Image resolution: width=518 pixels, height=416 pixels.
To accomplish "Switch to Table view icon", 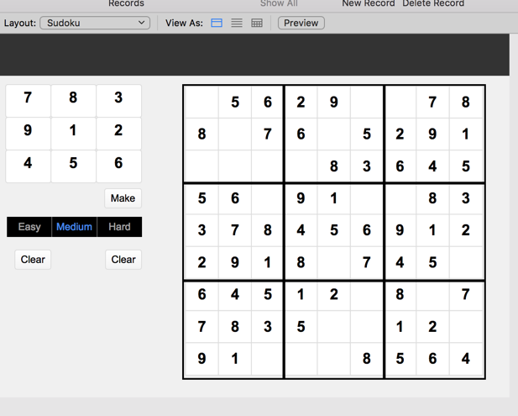I will [257, 23].
